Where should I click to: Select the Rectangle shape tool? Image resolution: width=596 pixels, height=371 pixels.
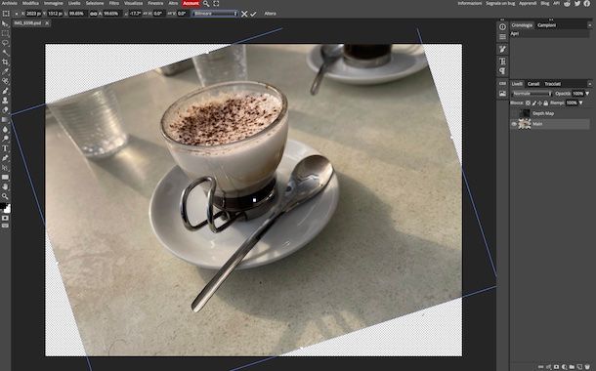[x=5, y=177]
